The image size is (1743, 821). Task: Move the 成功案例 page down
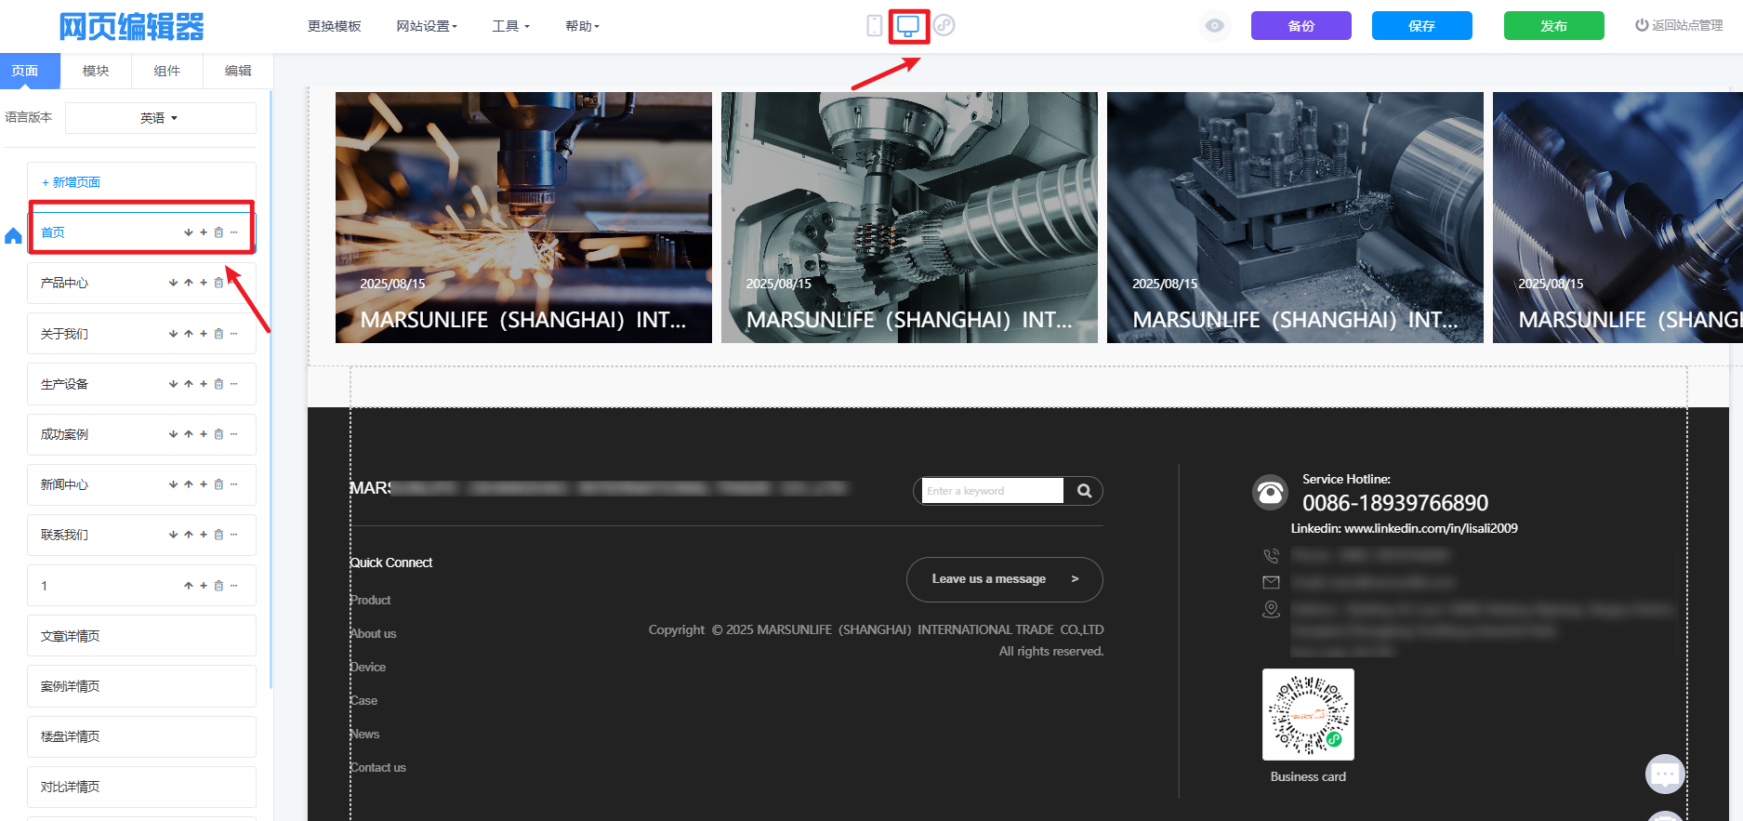tap(173, 434)
